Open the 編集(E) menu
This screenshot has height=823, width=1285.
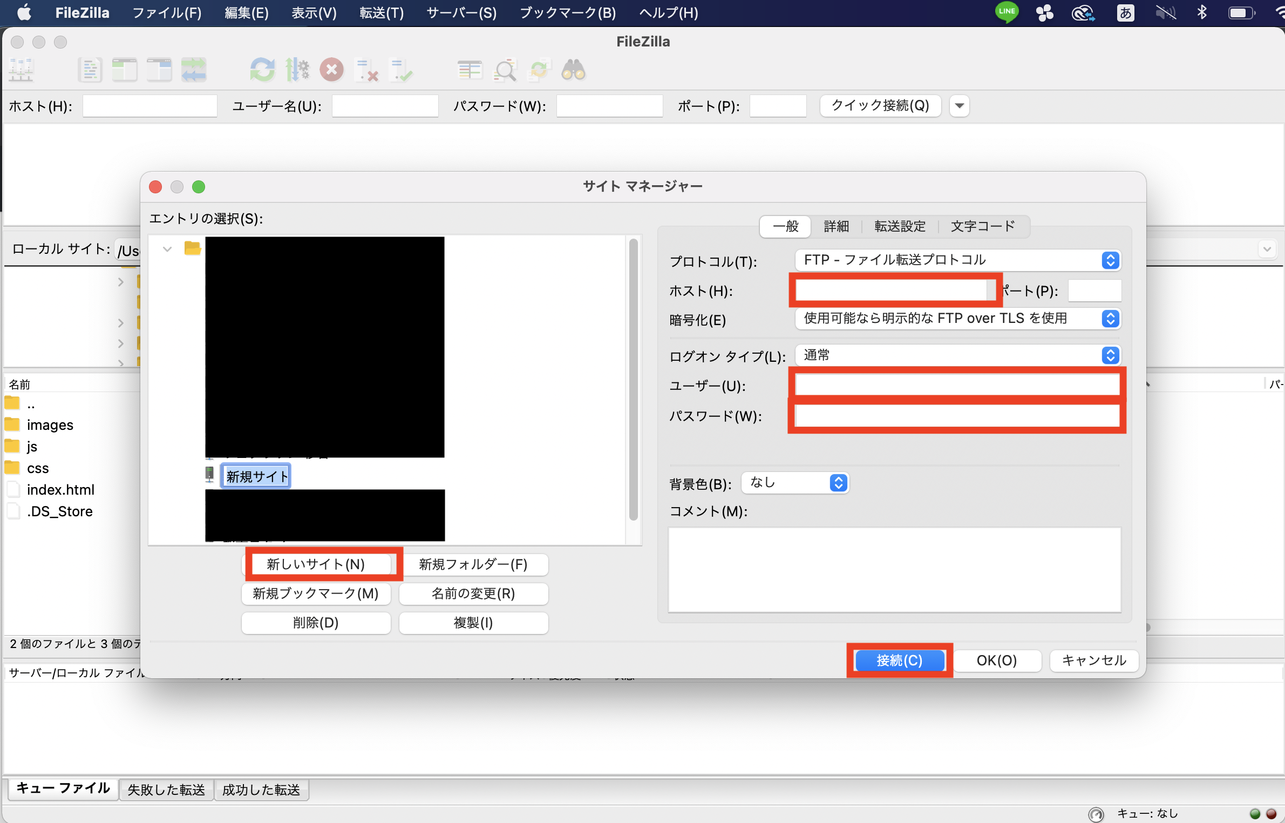(x=247, y=12)
